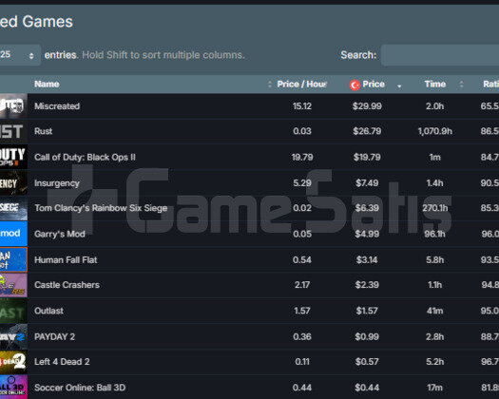Viewport: 499px width, 399px height.
Task: Open the PAYDAY 2 thumbnail
Action: coord(13,336)
